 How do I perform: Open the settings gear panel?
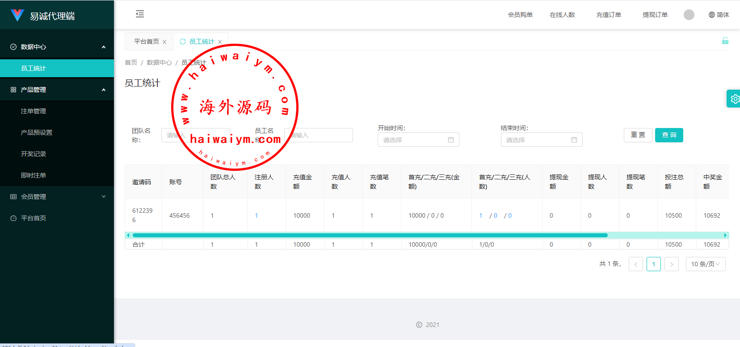point(734,99)
